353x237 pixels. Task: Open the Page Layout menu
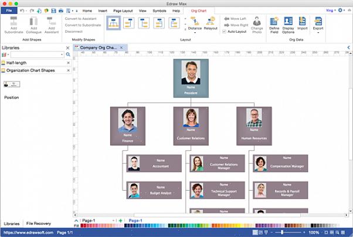pos(123,11)
